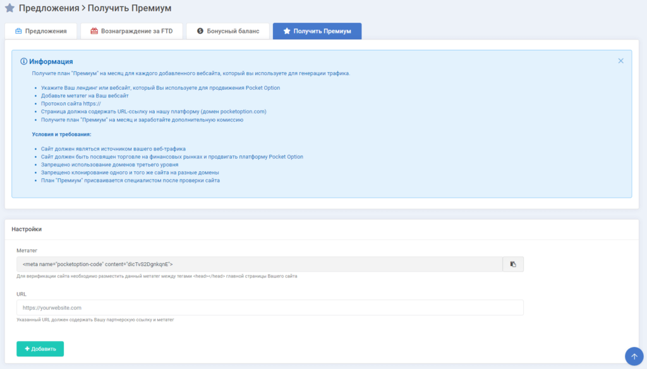
Task: Focus the URL input field
Action: pyautogui.click(x=270, y=308)
